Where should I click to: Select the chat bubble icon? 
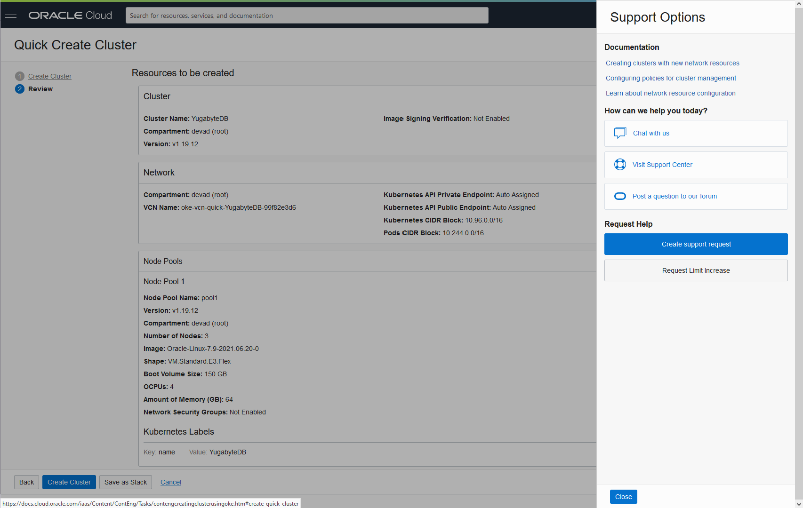point(620,133)
